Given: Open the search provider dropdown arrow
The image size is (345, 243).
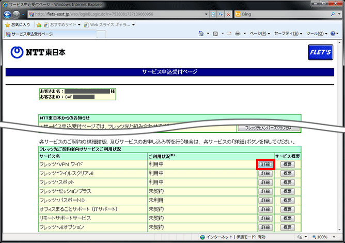Looking at the screenshot, I should [x=339, y=14].
